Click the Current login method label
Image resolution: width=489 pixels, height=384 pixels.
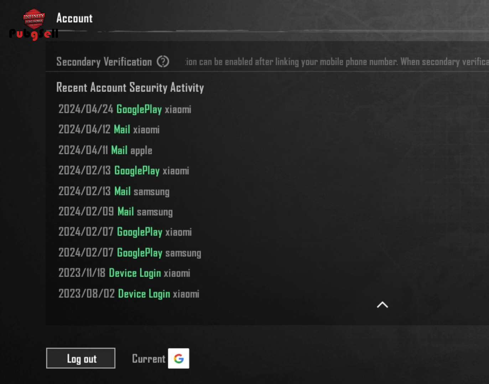click(149, 358)
